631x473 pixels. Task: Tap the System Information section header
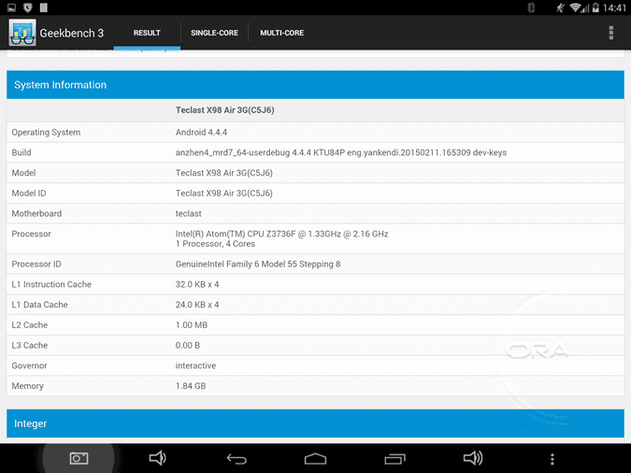coord(315,85)
